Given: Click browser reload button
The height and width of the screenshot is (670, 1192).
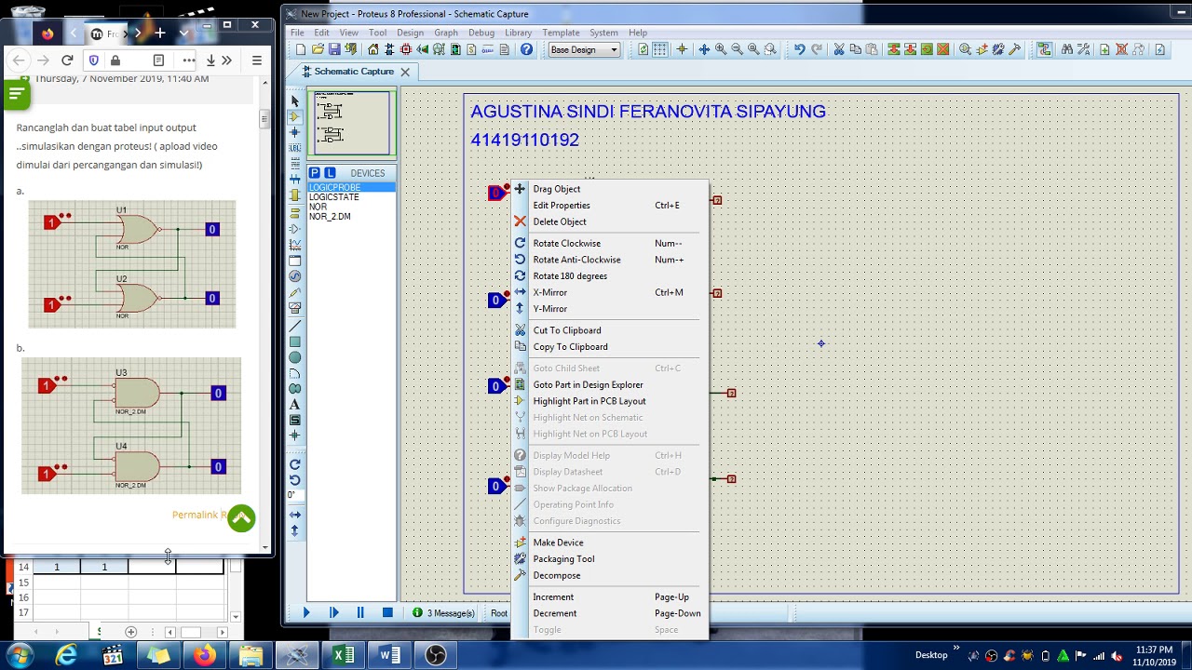Looking at the screenshot, I should click(67, 60).
